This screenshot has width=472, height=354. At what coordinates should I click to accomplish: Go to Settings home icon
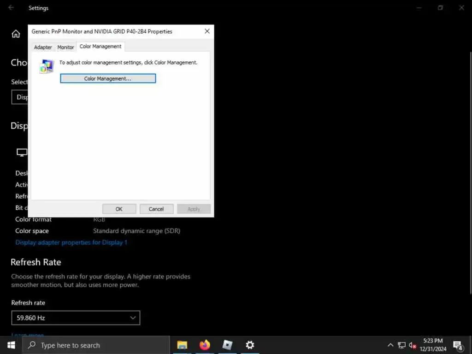16,34
